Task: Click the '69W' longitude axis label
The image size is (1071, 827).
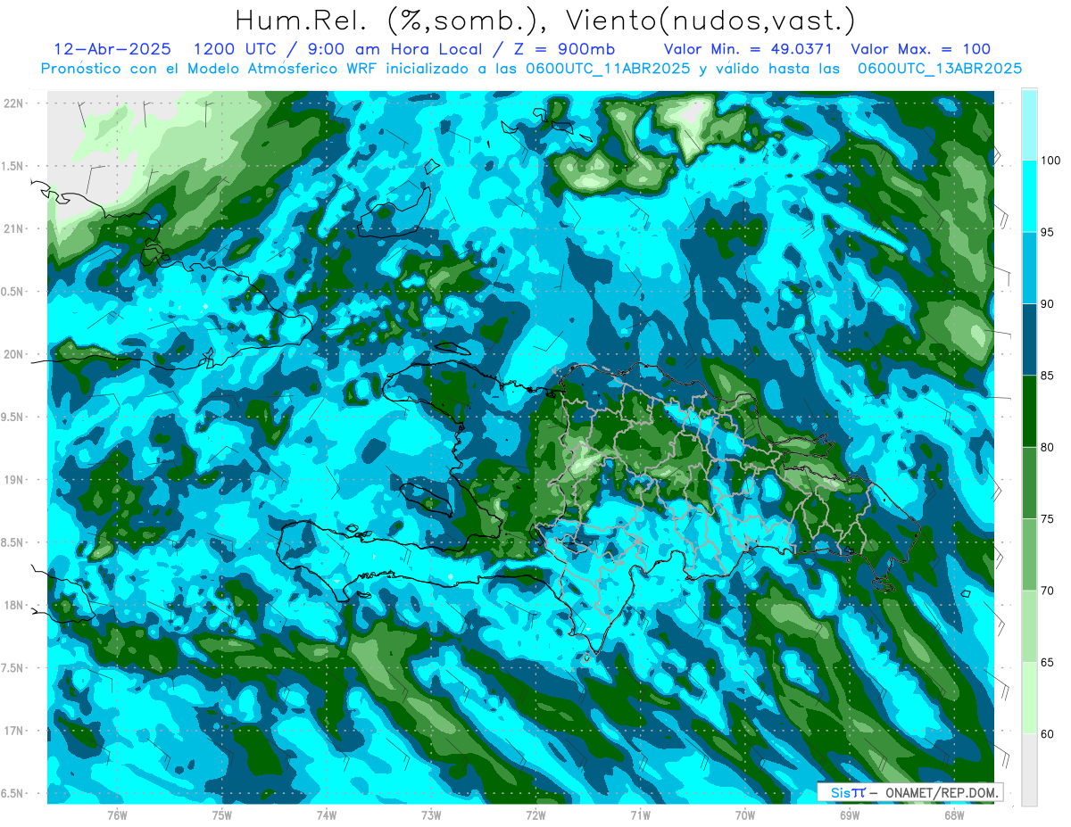Action: click(849, 815)
